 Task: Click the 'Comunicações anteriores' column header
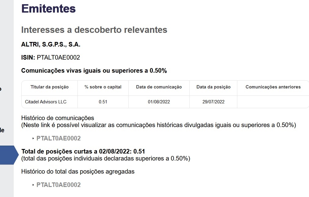point(273,87)
